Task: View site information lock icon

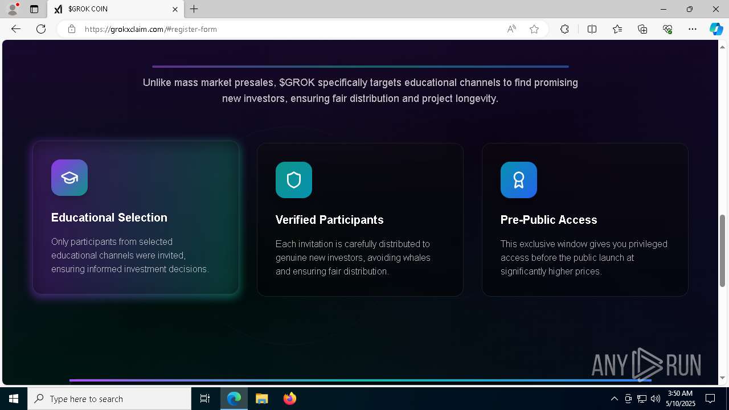Action: 72,29
